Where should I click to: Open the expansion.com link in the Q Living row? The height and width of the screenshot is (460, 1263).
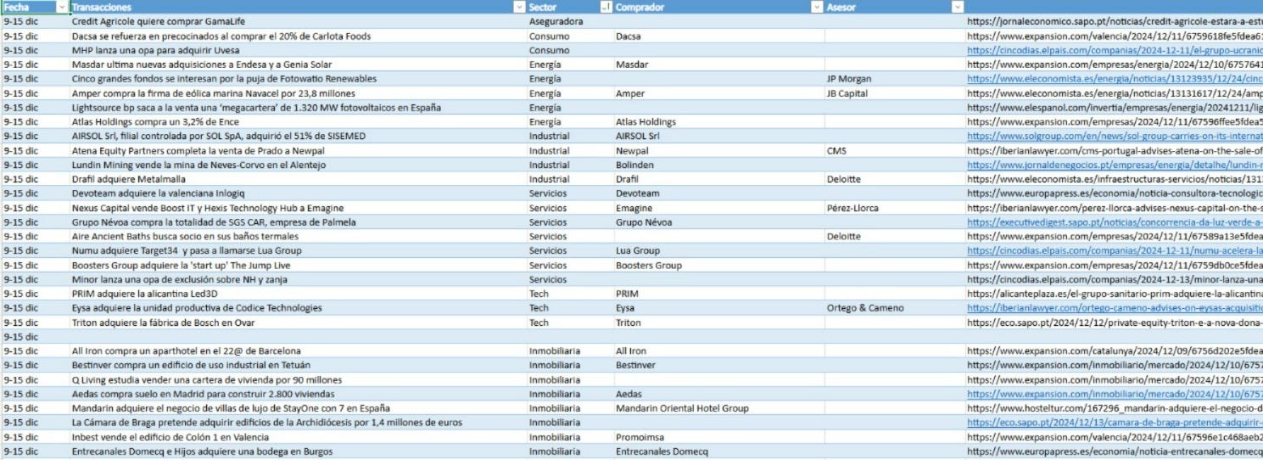coord(1114,379)
